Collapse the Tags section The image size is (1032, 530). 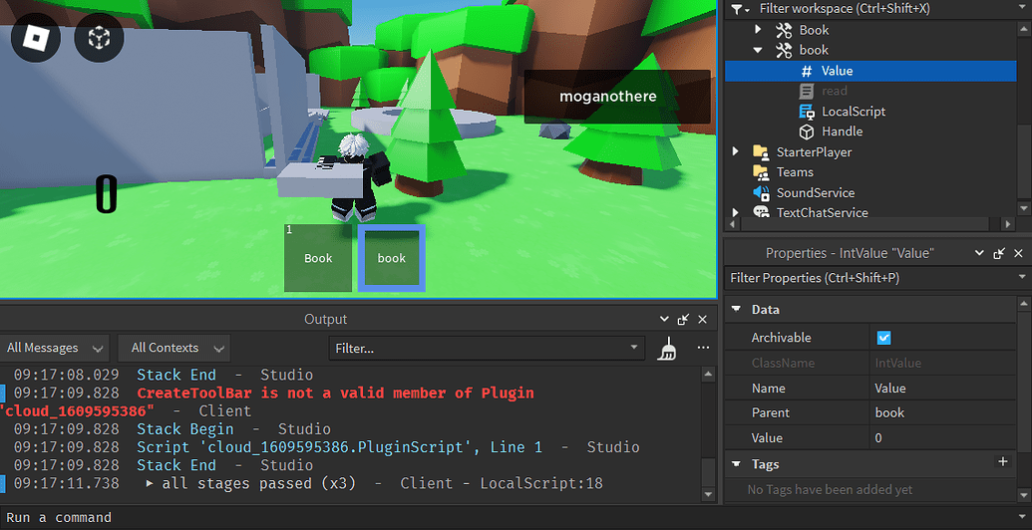click(x=737, y=464)
